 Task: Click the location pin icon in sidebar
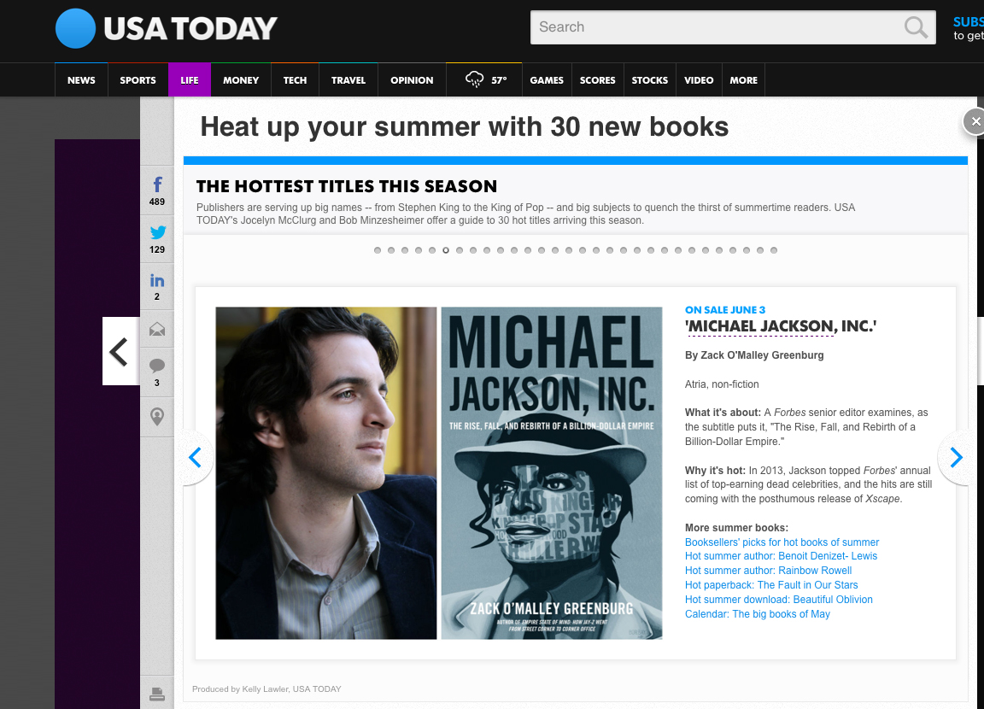tap(157, 417)
